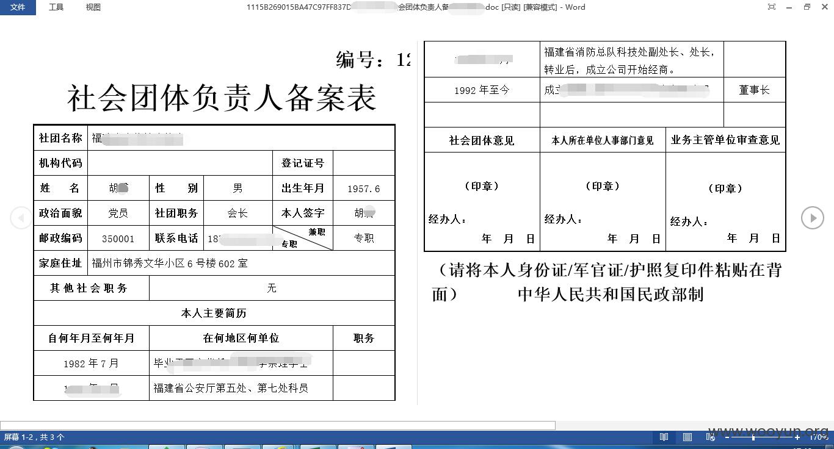Click the 屏幕 1-2, 共 3 个 status indicator
This screenshot has height=449, width=834.
pyautogui.click(x=34, y=437)
